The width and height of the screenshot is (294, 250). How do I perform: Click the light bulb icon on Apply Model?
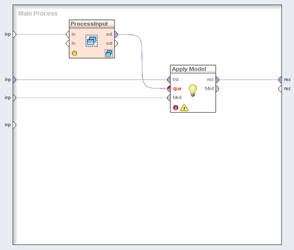193,90
